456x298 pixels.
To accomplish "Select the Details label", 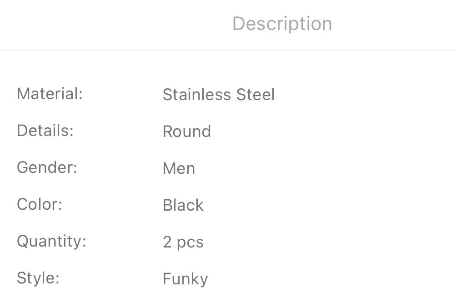I will tap(45, 131).
